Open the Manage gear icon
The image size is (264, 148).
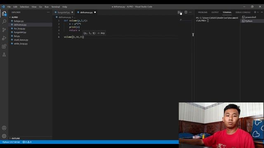[4, 136]
